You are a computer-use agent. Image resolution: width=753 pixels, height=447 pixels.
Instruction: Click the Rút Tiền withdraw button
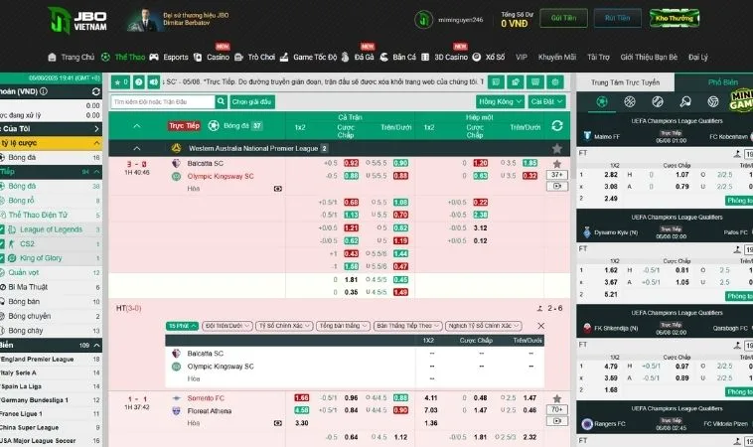[x=616, y=18]
